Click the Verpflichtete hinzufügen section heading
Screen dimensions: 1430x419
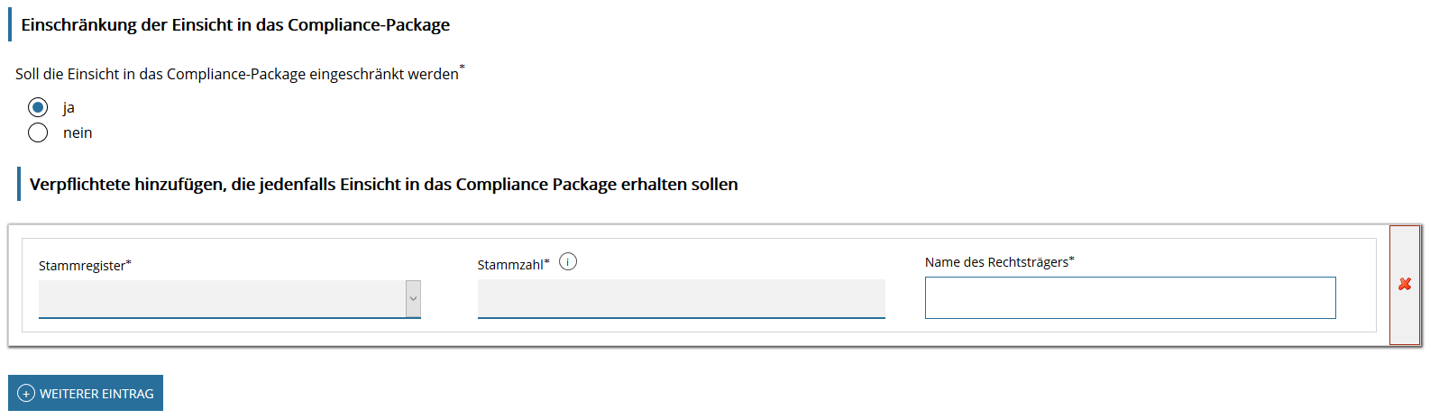pos(383,185)
